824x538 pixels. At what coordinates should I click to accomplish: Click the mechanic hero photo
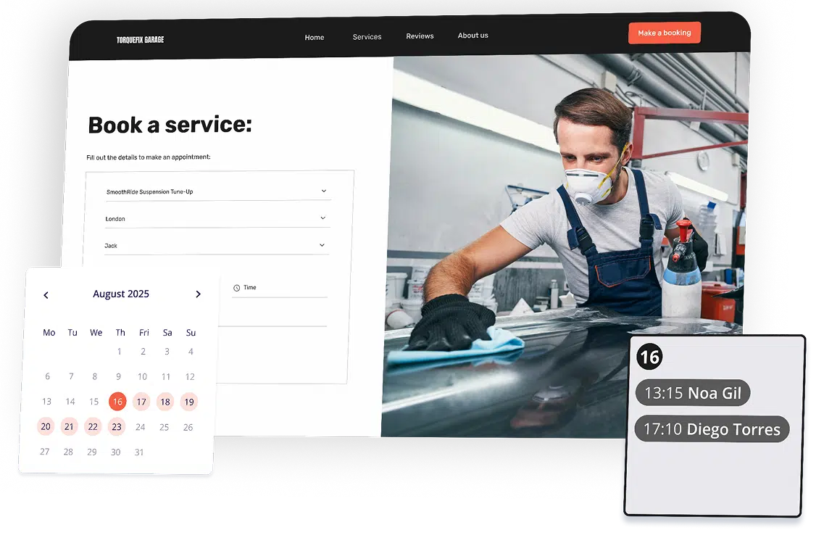[x=565, y=246]
